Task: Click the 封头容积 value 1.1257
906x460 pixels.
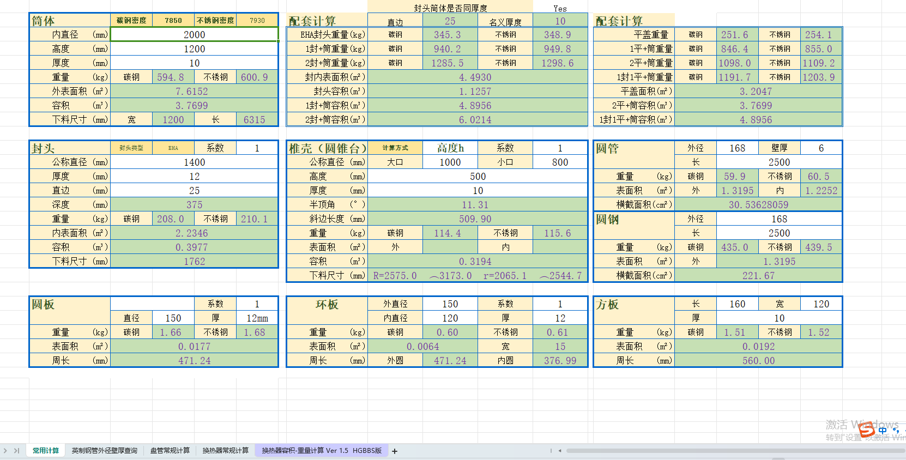Action: pos(478,91)
